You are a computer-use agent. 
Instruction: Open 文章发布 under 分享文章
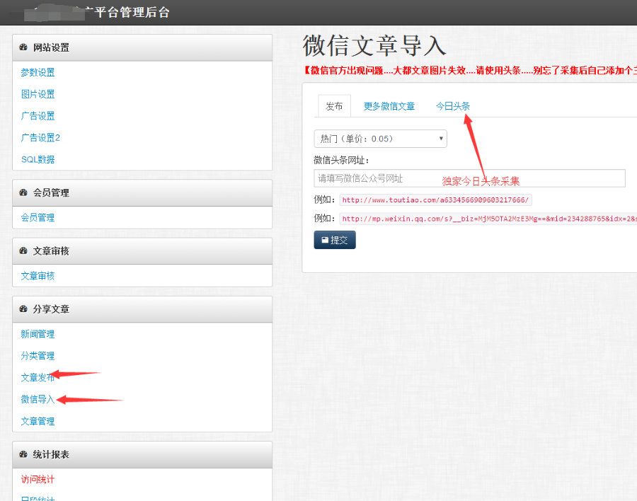coord(37,377)
